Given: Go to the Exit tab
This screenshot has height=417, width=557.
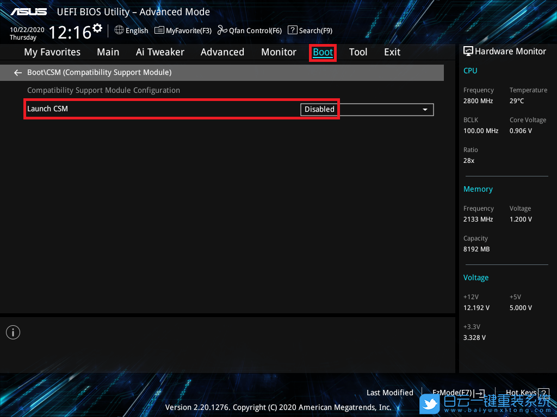Looking at the screenshot, I should [392, 52].
